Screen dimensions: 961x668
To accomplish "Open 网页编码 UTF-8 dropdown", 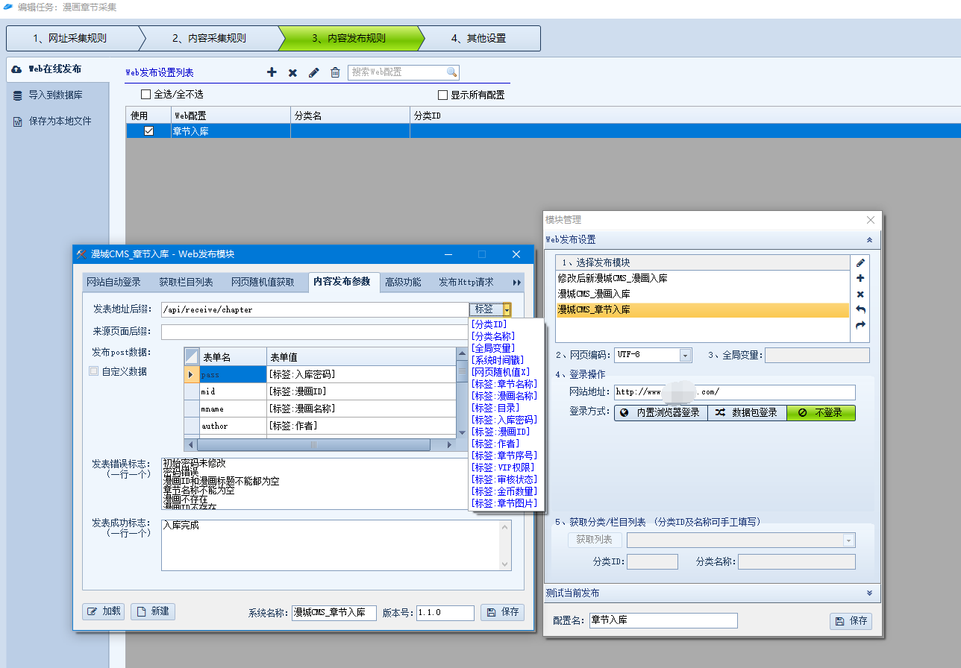I will [685, 355].
